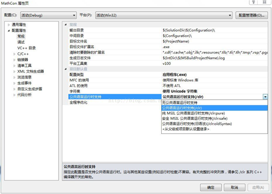Select 常规 in the tree
Viewport: 272px width, 194px height.
(x=21, y=36)
